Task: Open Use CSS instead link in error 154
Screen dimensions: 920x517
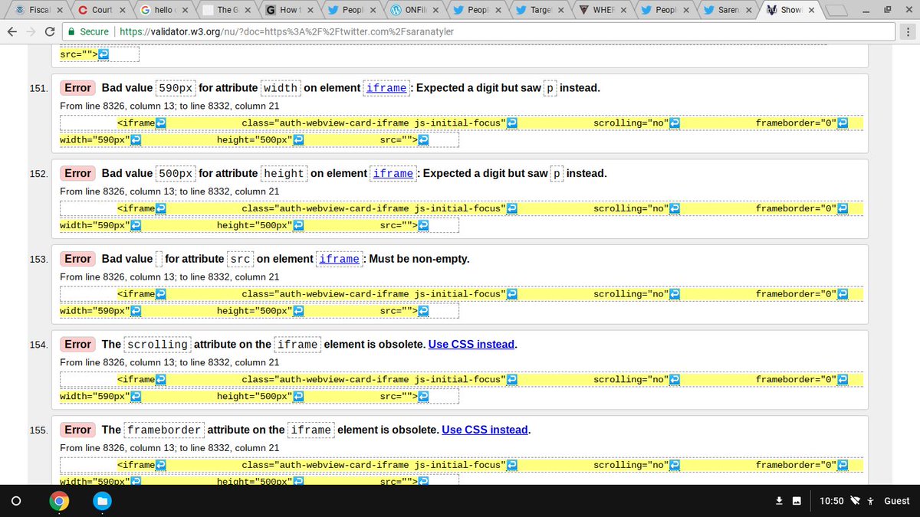Action: [472, 345]
